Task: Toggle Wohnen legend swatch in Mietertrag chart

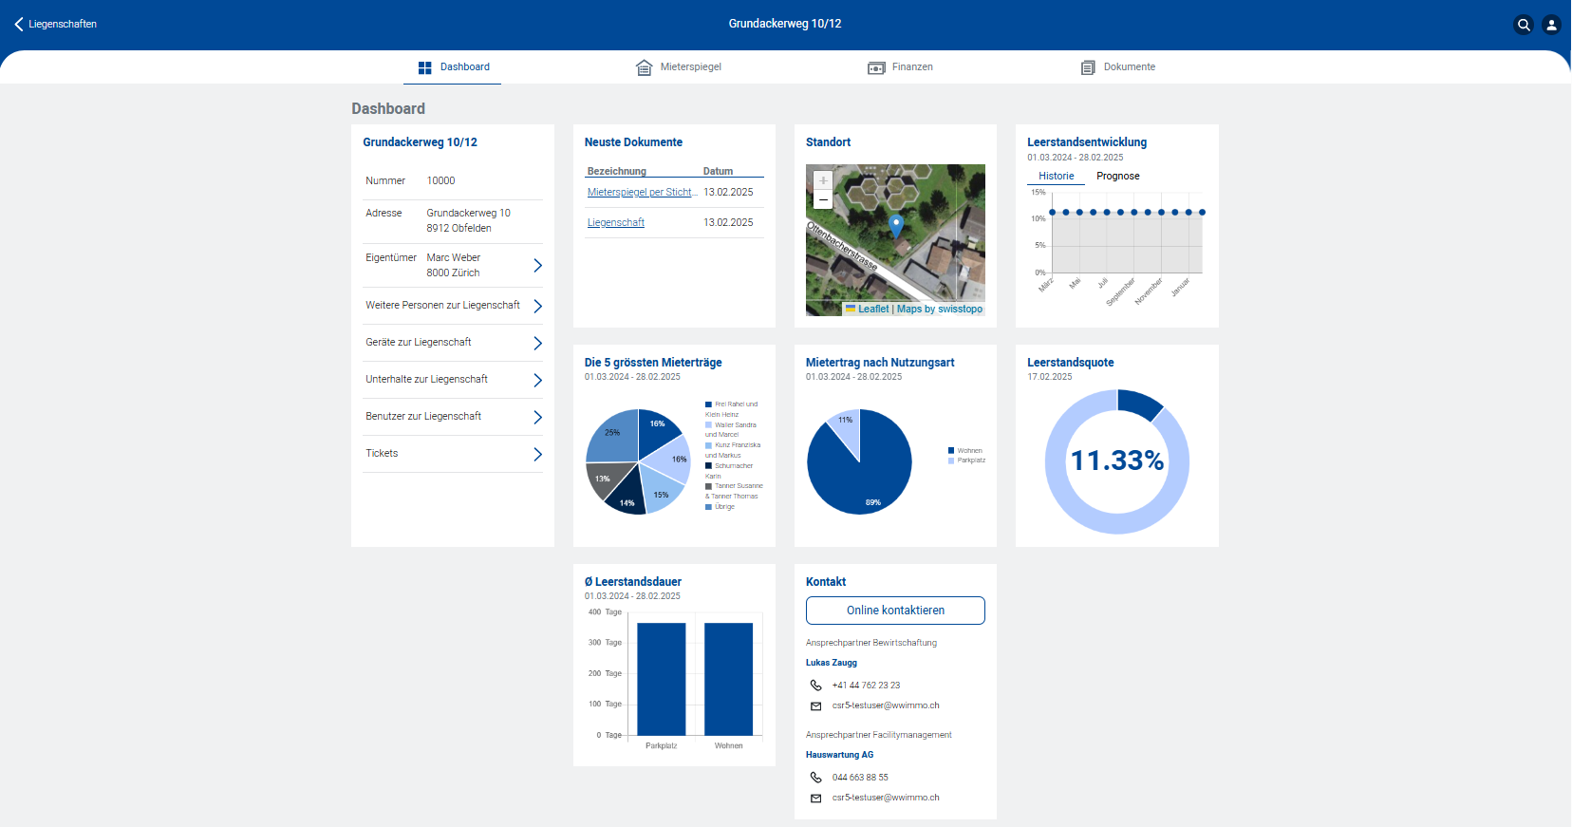Action: [951, 451]
